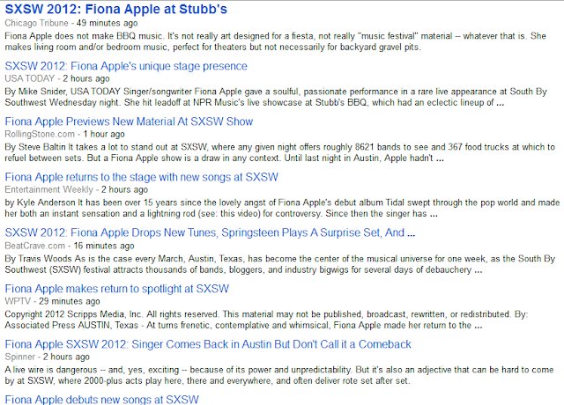564x405 pixels.
Task: Click the Entertainment Weekly source label
Action: [x=49, y=189]
